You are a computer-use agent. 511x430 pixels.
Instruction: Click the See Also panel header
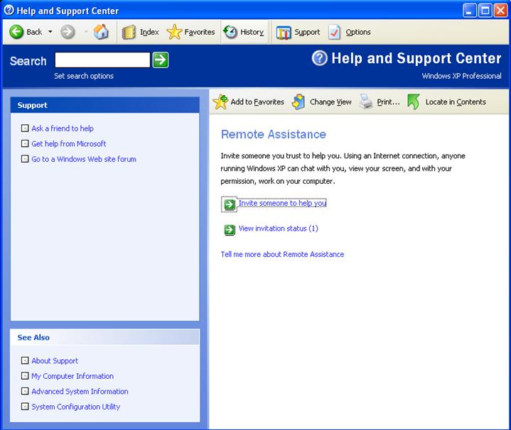click(104, 337)
